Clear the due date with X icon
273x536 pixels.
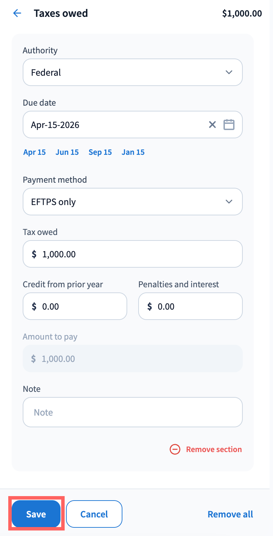(212, 125)
